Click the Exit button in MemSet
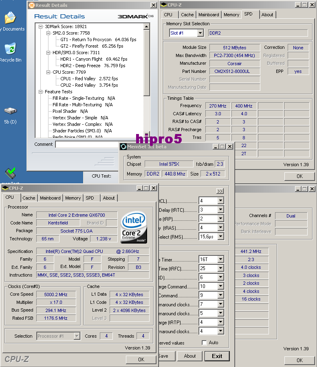 point(217,356)
